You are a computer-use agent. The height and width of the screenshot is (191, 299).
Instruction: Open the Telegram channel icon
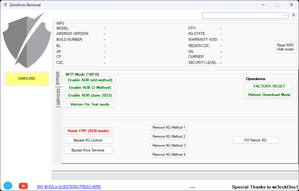pos(8,185)
